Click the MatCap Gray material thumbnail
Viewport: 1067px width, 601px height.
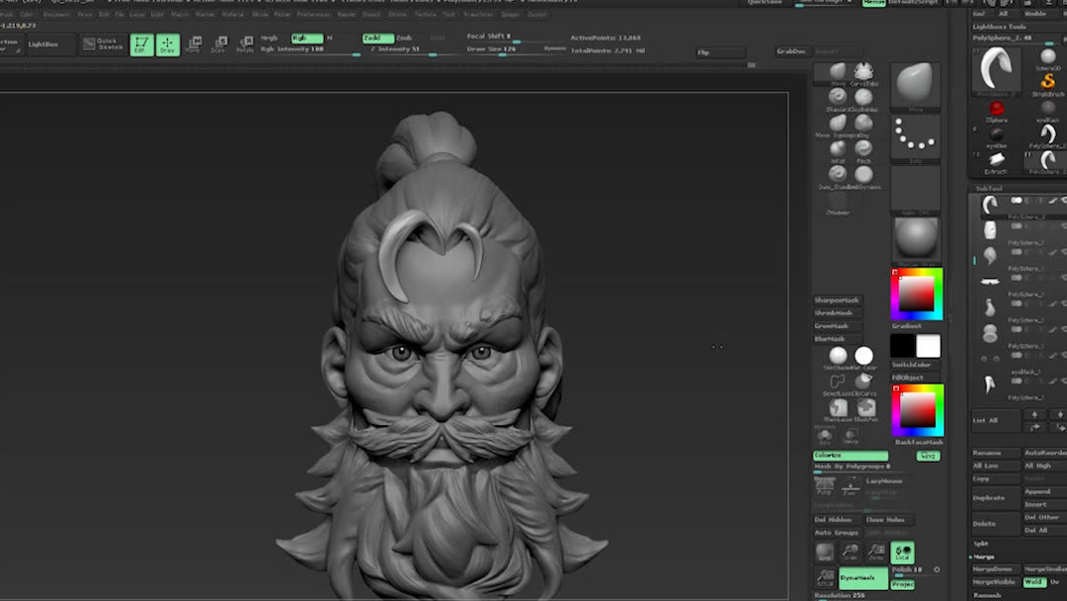[915, 239]
